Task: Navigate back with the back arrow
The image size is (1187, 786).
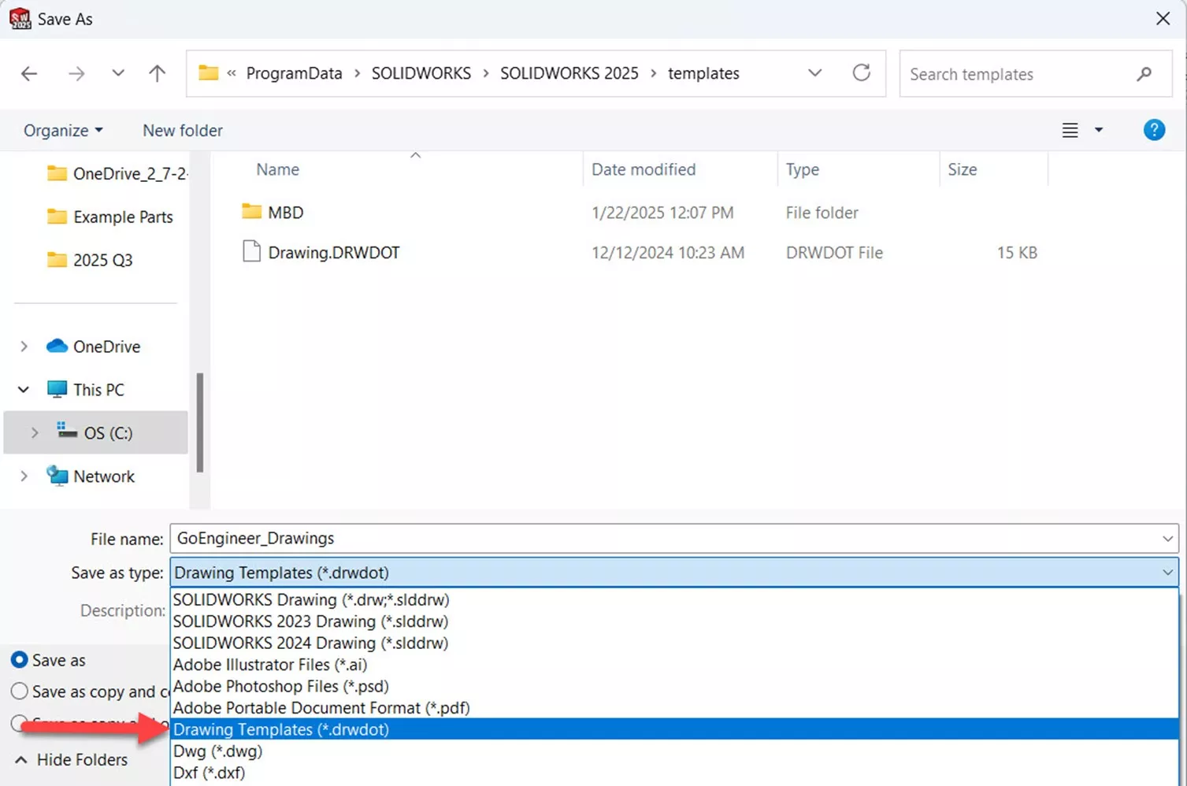Action: point(29,72)
